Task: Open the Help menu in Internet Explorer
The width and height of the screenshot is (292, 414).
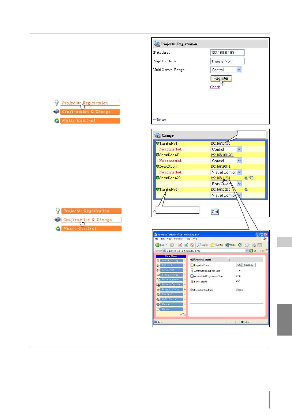Action: coord(195,239)
